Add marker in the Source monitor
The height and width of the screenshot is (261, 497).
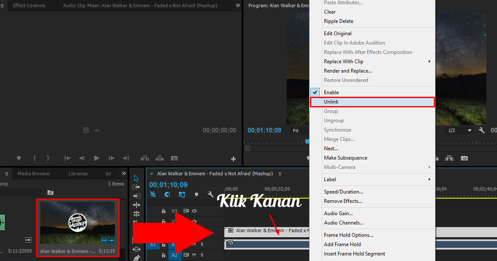click(x=19, y=158)
